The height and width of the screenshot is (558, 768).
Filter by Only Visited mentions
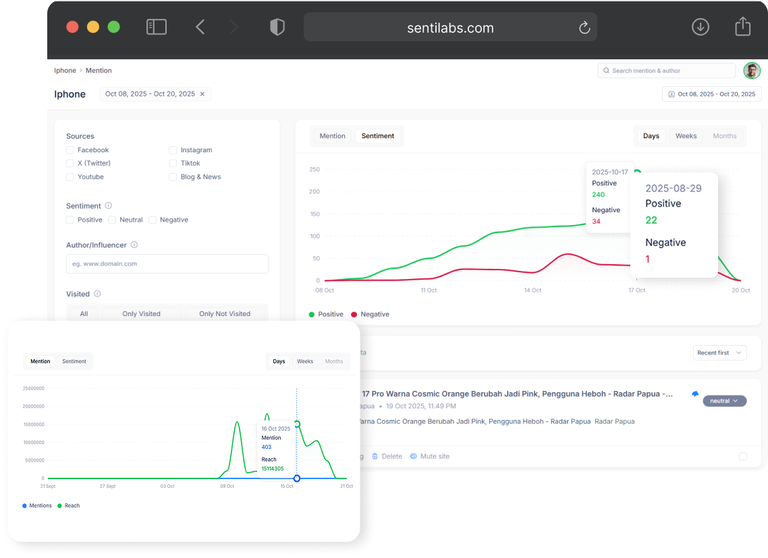[x=141, y=313]
